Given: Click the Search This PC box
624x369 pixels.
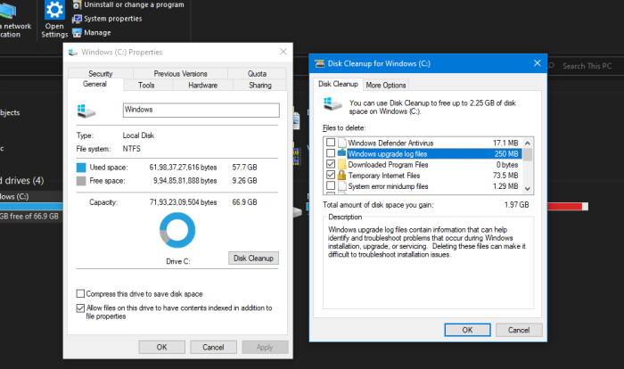Looking at the screenshot, I should point(587,66).
